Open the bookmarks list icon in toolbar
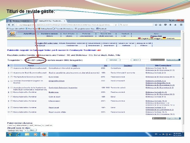 160,25
